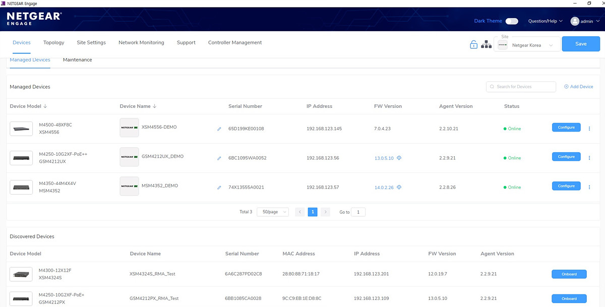
Task: Open the Support tab
Action: [186, 43]
